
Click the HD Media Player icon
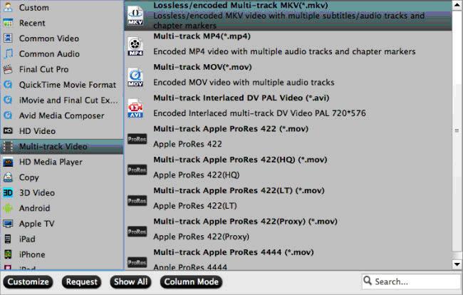(8, 162)
